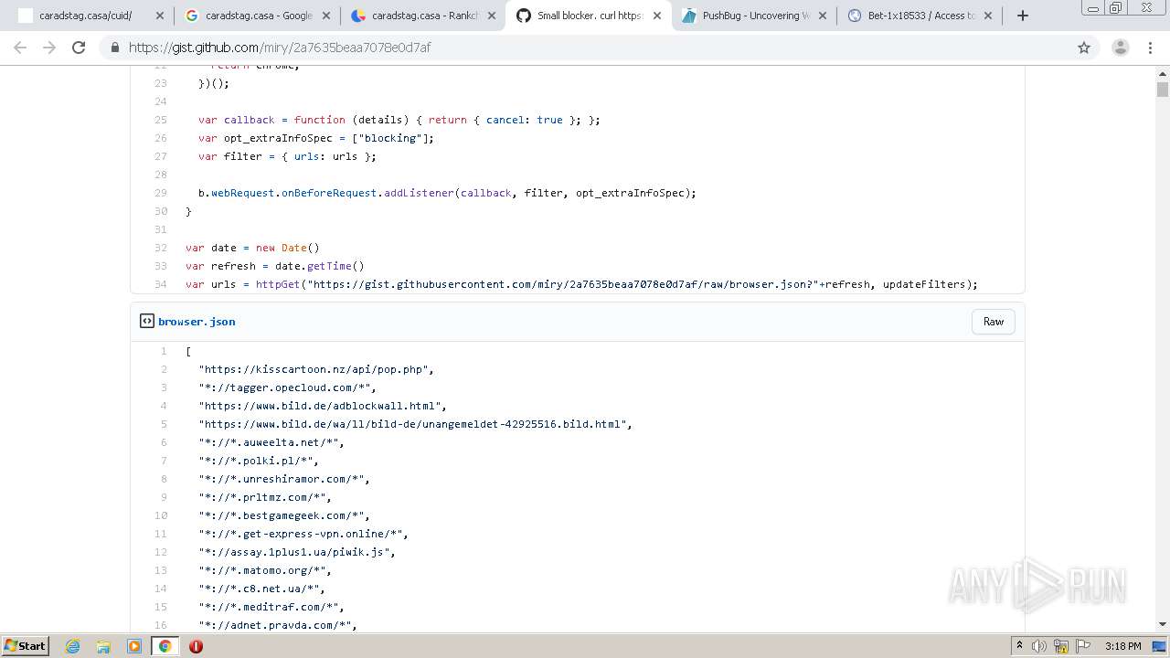The height and width of the screenshot is (658, 1170).
Task: View site security lock information
Action: point(114,48)
